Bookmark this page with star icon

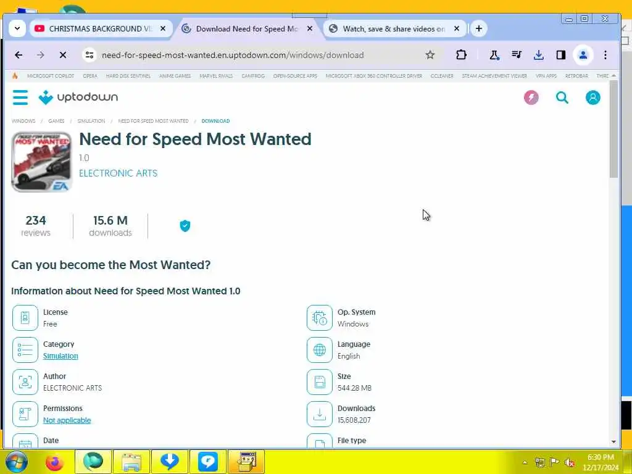pyautogui.click(x=430, y=55)
